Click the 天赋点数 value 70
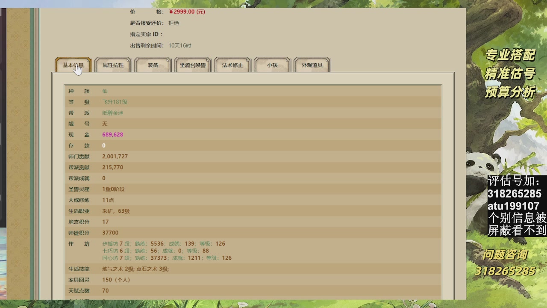 [x=106, y=291]
